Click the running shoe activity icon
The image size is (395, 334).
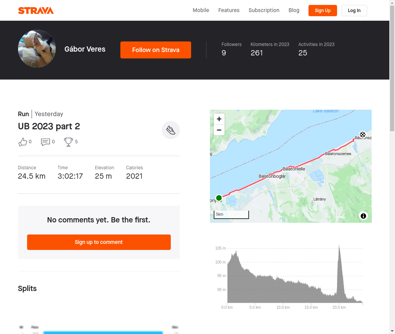tap(171, 130)
